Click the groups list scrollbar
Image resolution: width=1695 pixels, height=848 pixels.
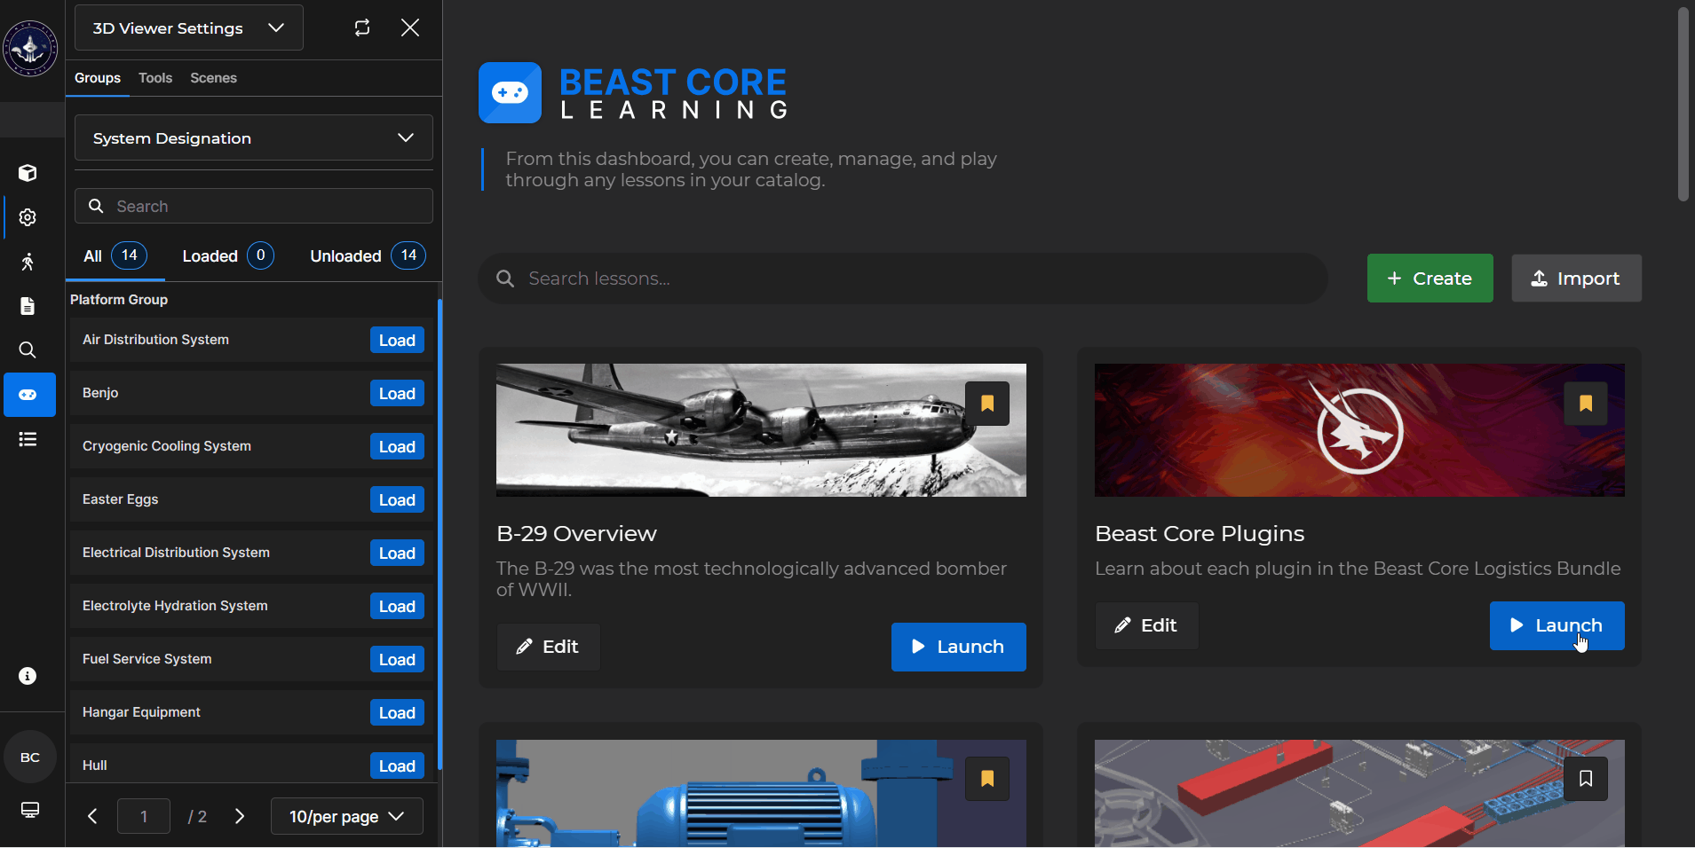(440, 535)
